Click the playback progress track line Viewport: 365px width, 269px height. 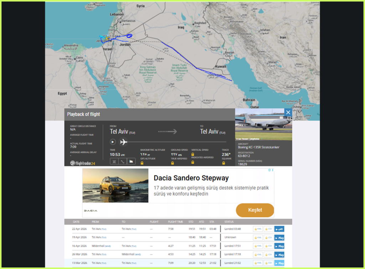(177, 142)
